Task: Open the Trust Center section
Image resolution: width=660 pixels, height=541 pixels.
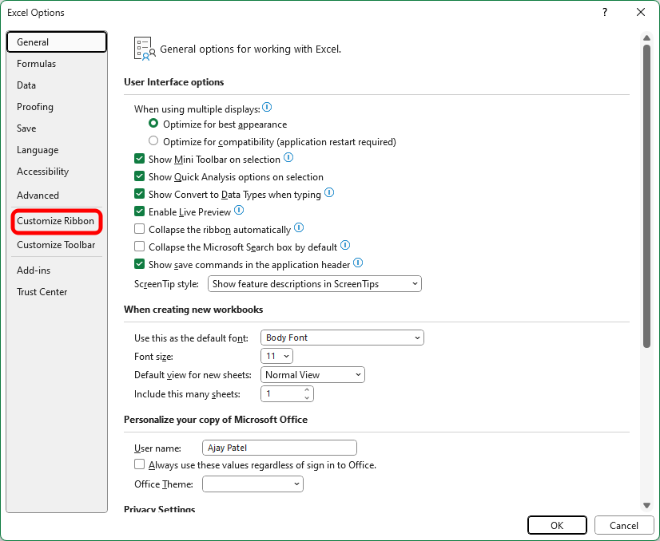Action: (x=42, y=291)
